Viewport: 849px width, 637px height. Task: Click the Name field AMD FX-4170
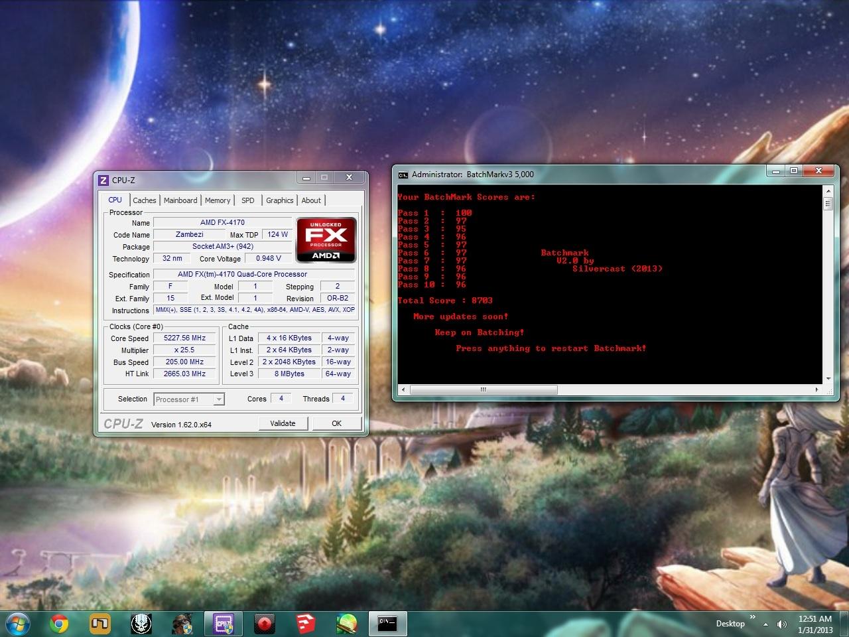coord(222,222)
